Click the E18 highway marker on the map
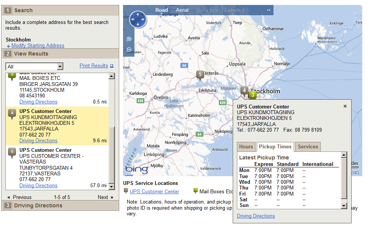This screenshot has width=371, height=226. pyautogui.click(x=140, y=101)
